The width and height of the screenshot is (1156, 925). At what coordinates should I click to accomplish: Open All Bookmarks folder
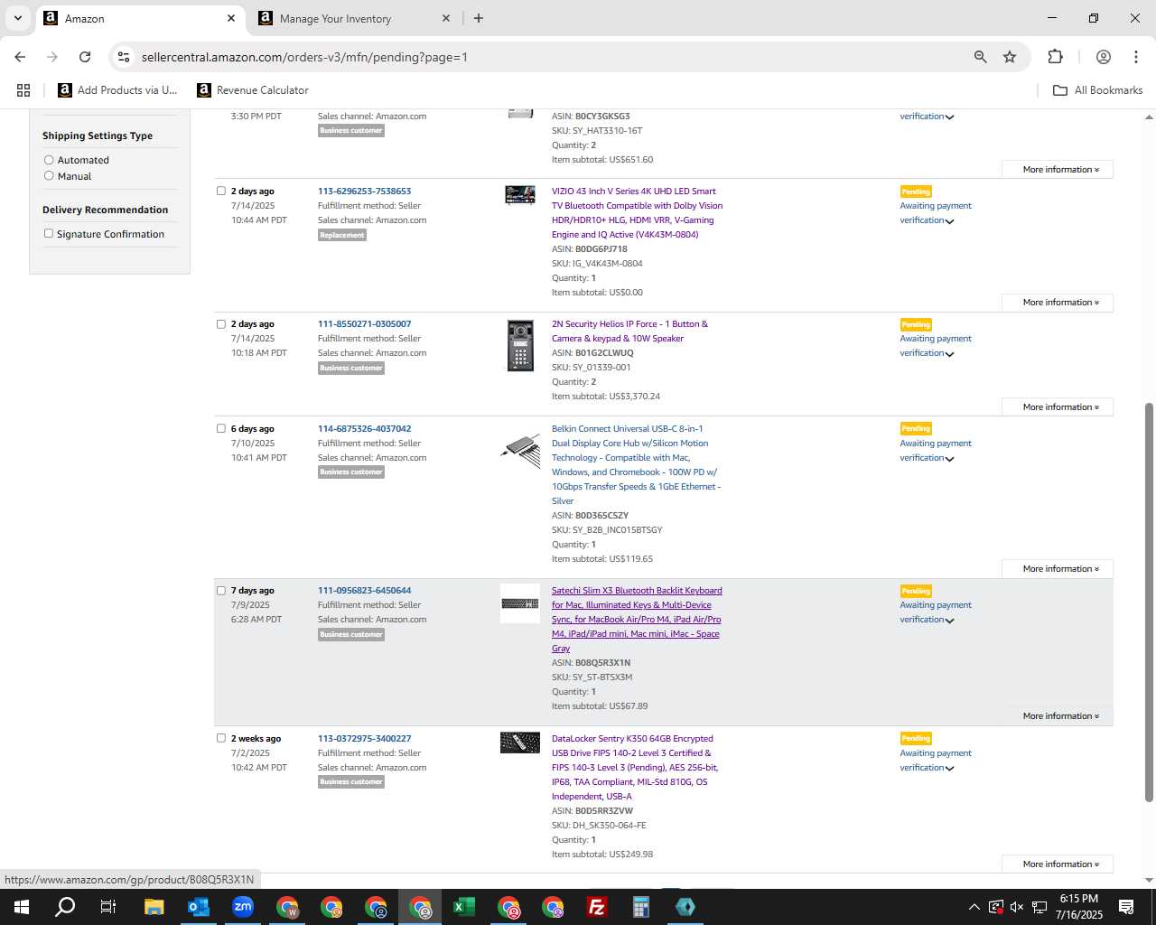click(x=1098, y=90)
